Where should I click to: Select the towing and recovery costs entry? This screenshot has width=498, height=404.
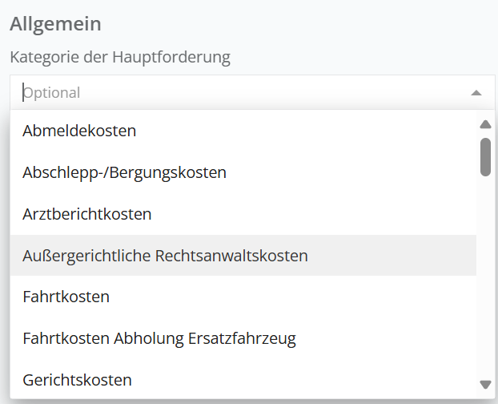(x=124, y=172)
